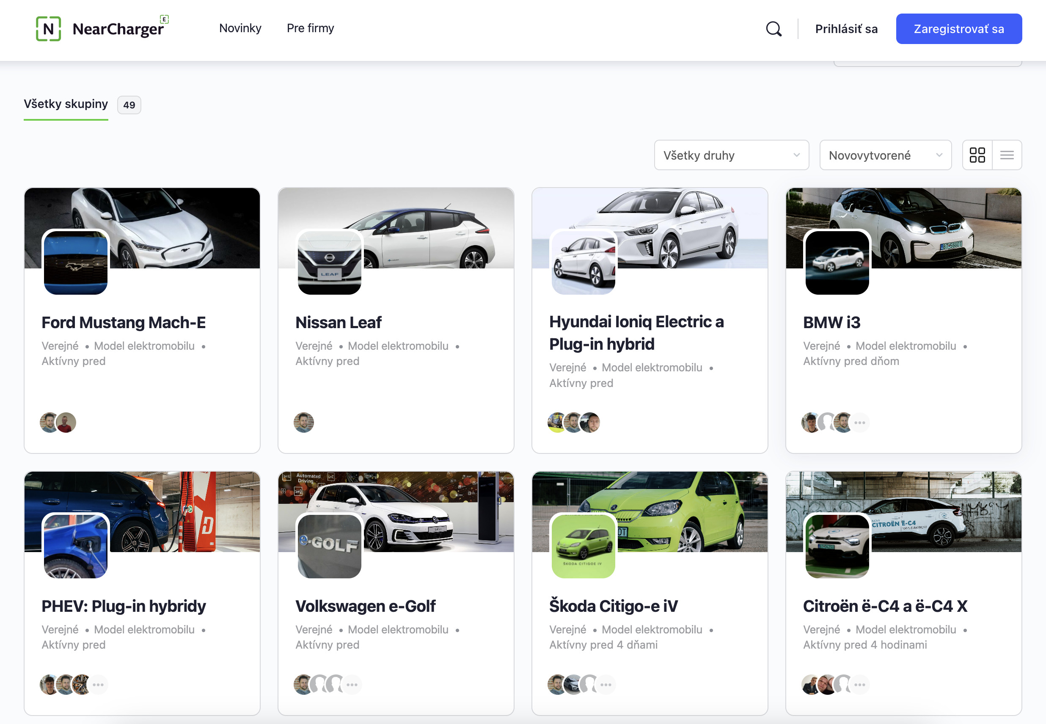Click first member avatar in BMW i3 card

[x=811, y=423]
